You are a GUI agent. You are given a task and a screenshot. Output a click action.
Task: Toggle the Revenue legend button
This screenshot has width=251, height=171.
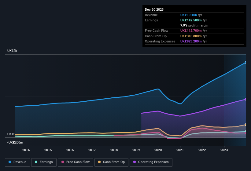(17, 162)
